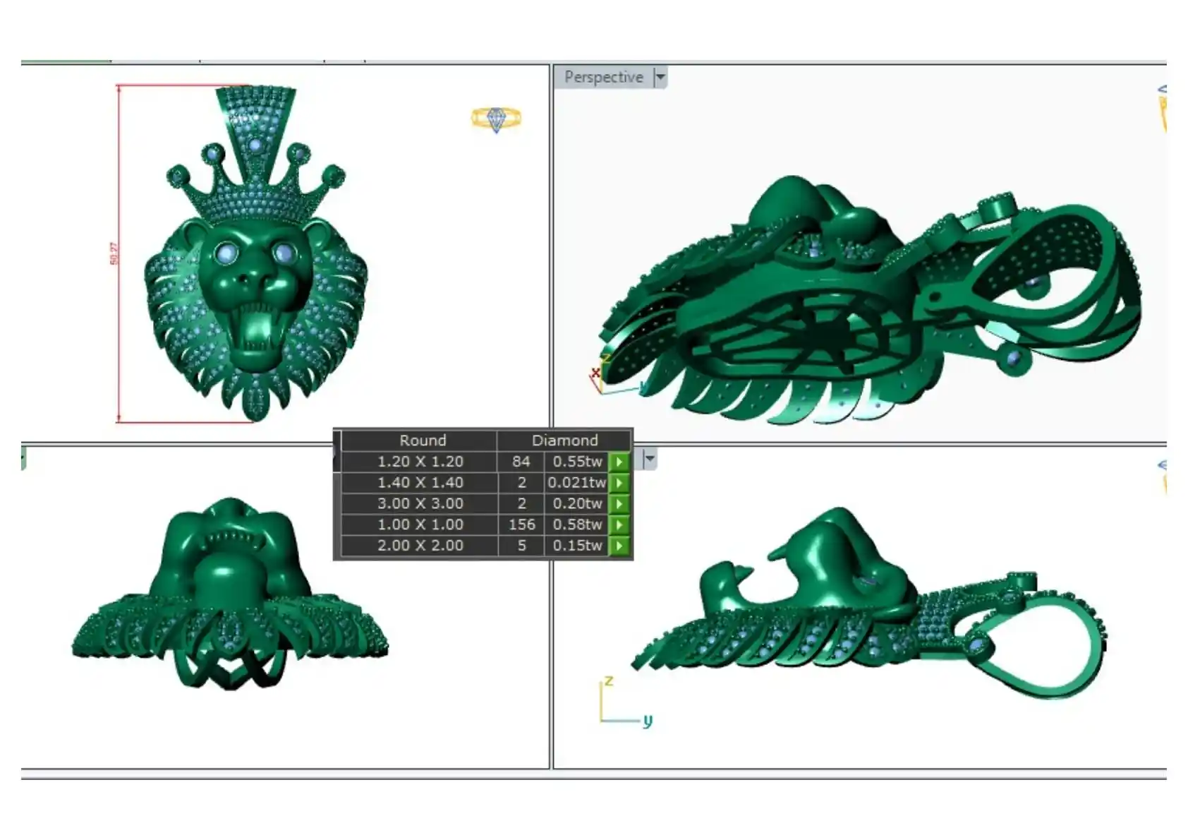Click the 156 stone count cell

click(521, 524)
